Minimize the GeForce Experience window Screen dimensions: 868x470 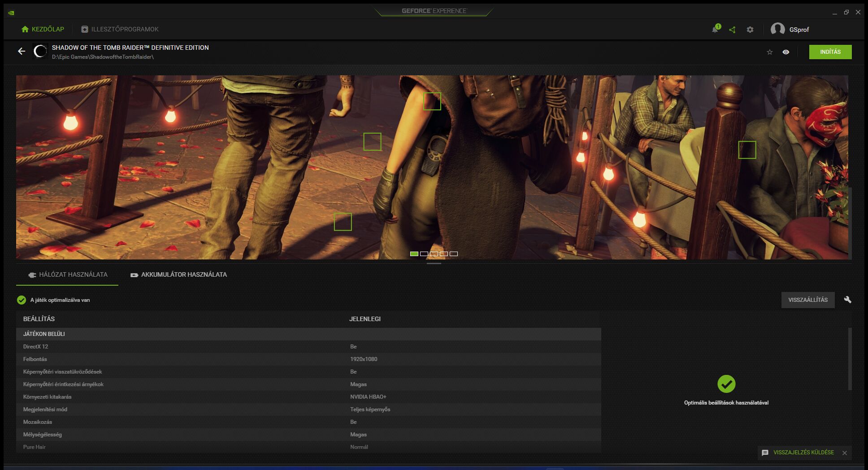tap(835, 13)
